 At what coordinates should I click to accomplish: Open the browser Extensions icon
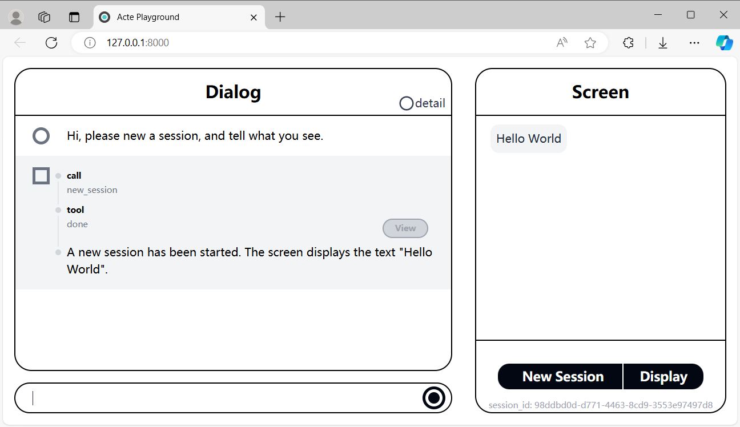(x=628, y=42)
